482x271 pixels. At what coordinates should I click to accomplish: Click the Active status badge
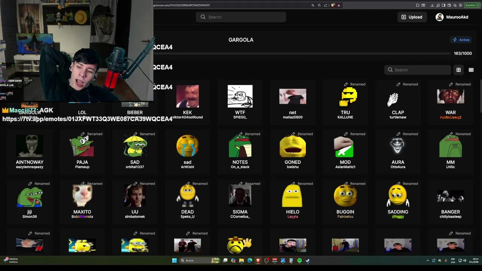coord(461,40)
